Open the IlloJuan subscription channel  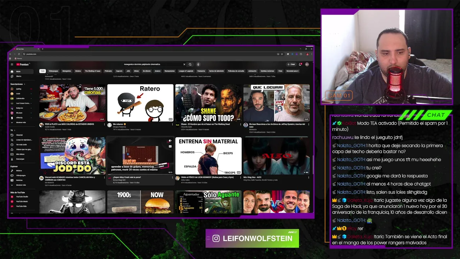click(22, 113)
